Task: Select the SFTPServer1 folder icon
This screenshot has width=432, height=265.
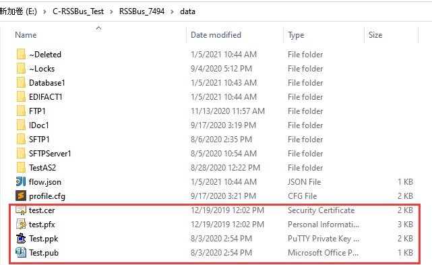Action: (x=21, y=154)
